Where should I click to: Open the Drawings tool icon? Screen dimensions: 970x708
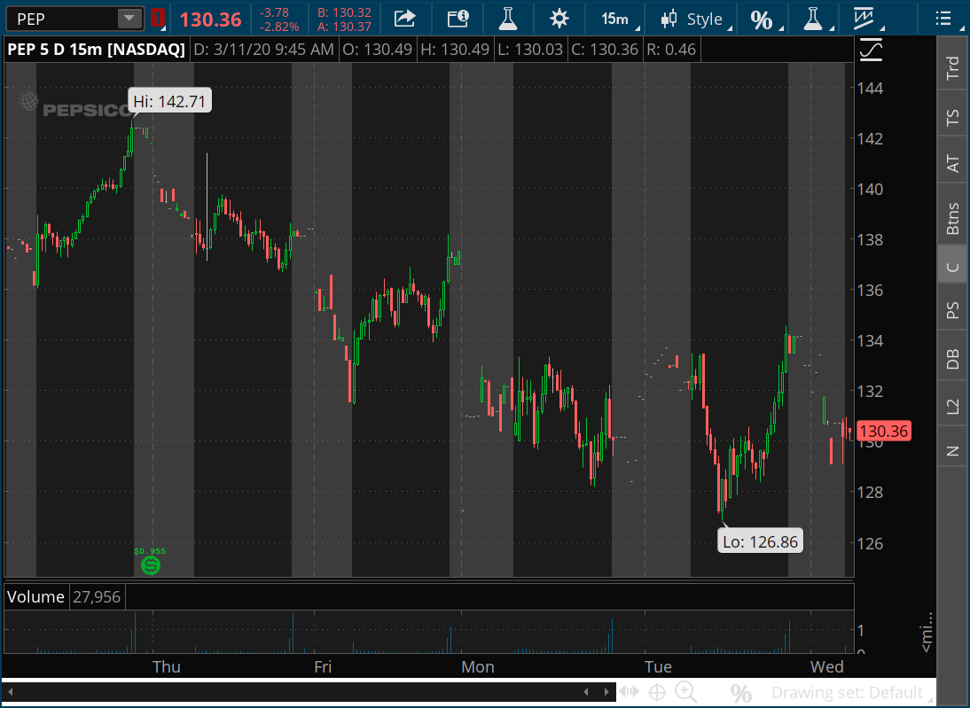click(x=863, y=19)
